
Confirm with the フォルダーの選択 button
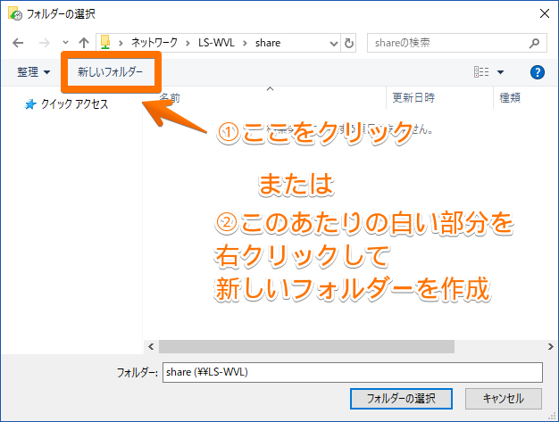point(401,399)
